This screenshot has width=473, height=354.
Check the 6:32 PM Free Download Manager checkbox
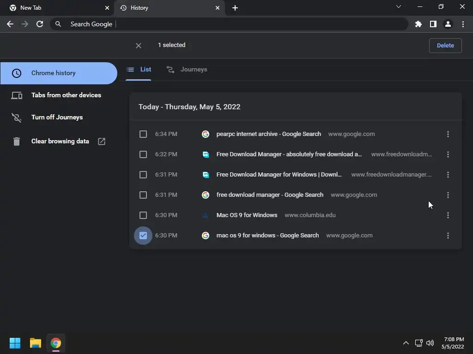click(x=143, y=154)
